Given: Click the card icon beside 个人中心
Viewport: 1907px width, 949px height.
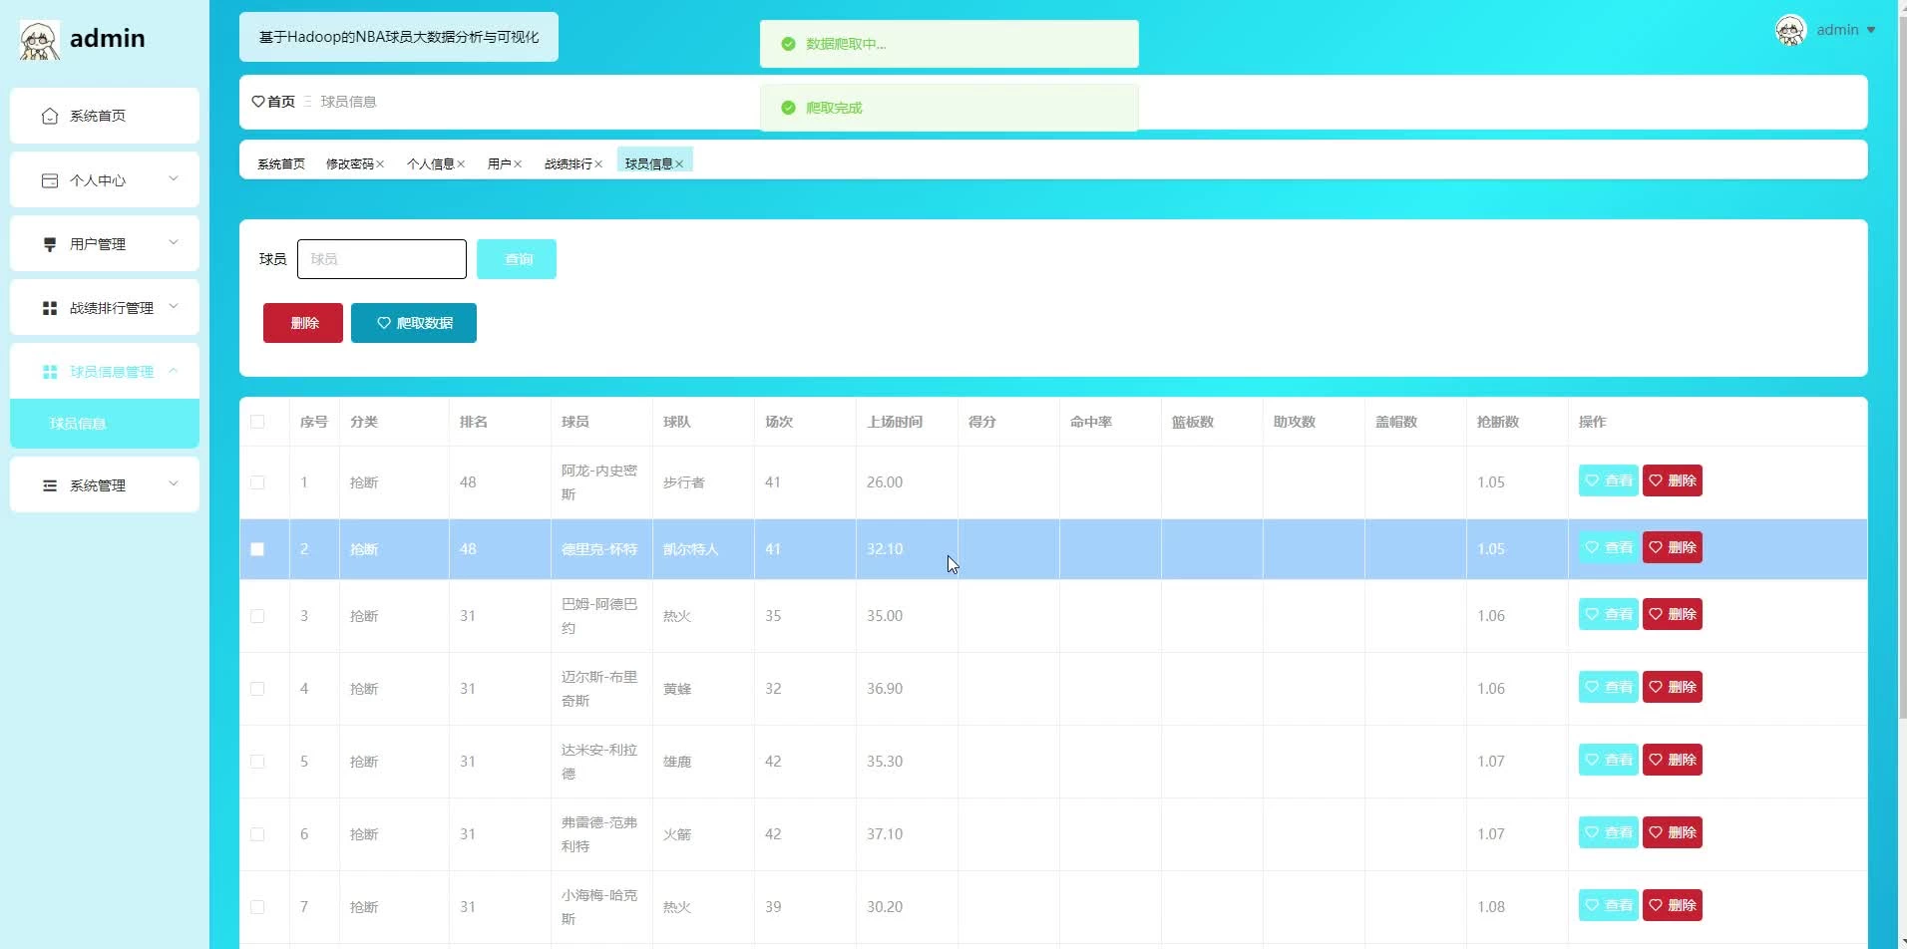Looking at the screenshot, I should [x=50, y=180].
